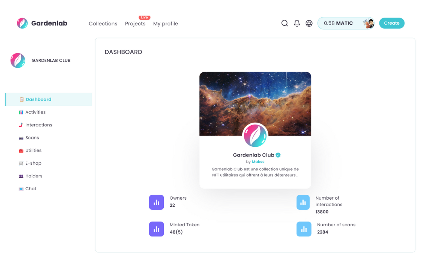Click the Number of interactions label
The width and height of the screenshot is (422, 274).
[329, 201]
